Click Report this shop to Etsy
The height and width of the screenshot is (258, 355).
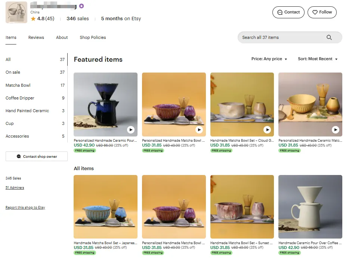[x=25, y=208]
